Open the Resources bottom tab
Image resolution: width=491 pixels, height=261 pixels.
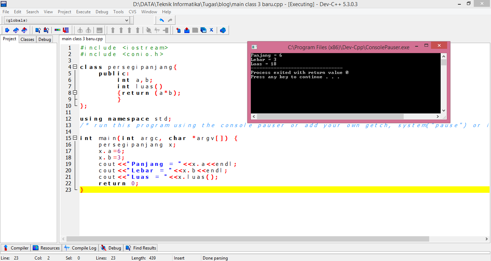coord(46,248)
